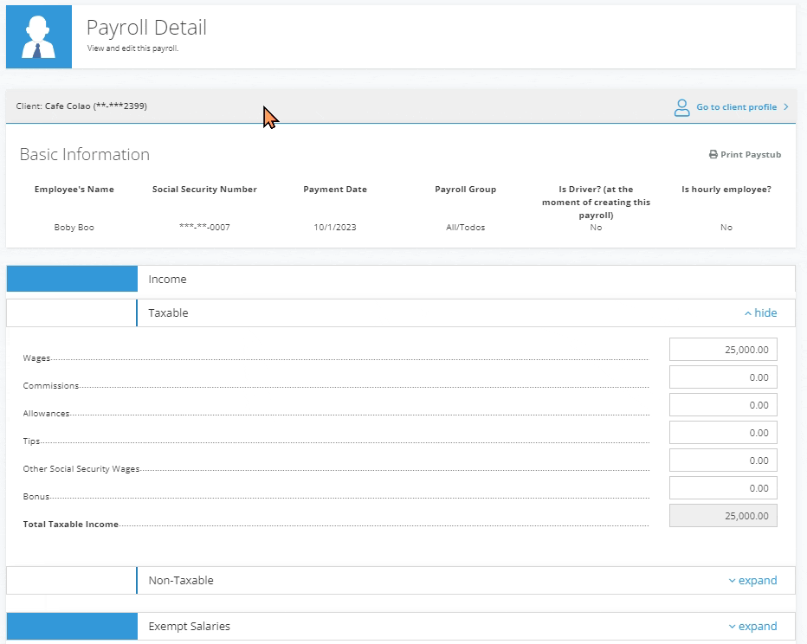
Task: Collapse Taxable section with hide link
Action: [761, 312]
